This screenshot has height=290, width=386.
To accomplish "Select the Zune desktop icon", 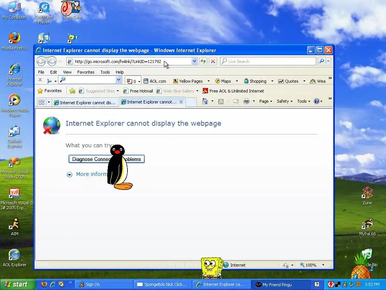I will click(367, 196).
